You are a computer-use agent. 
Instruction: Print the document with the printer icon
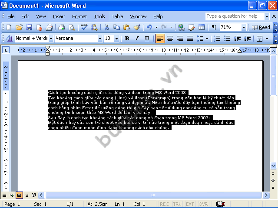click(x=62, y=27)
